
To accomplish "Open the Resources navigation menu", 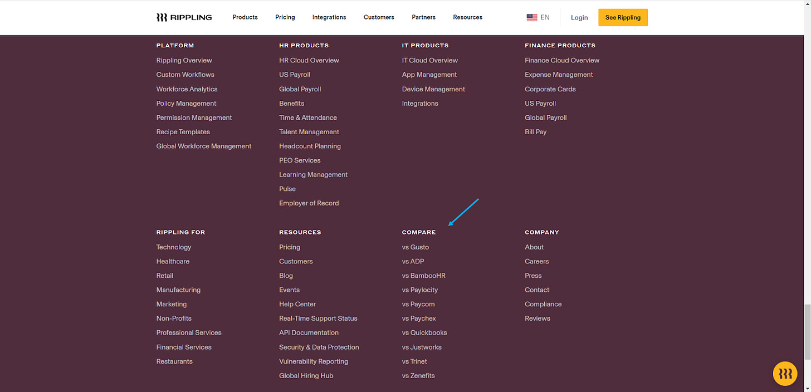I will [468, 17].
